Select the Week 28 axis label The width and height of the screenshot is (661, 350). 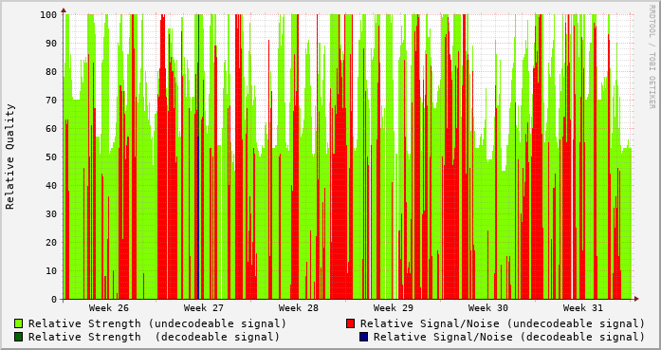click(299, 308)
